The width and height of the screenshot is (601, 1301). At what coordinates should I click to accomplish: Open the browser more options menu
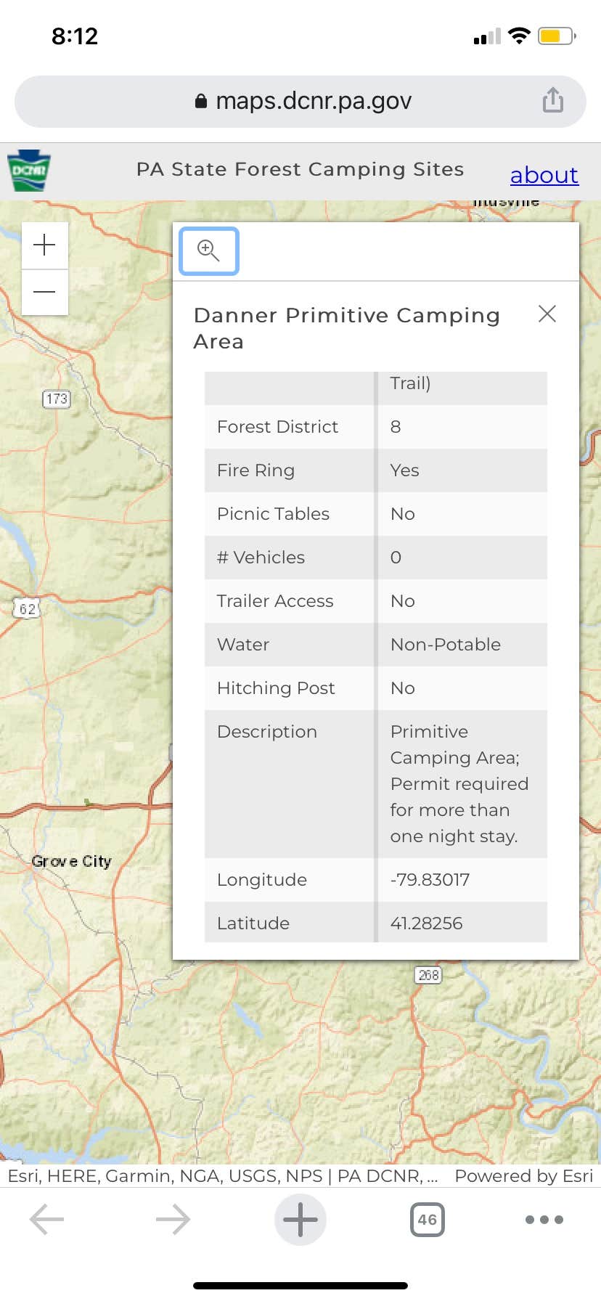(544, 1220)
